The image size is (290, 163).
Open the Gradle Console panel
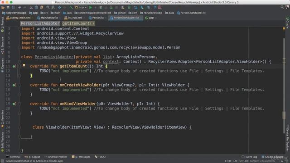272,157
